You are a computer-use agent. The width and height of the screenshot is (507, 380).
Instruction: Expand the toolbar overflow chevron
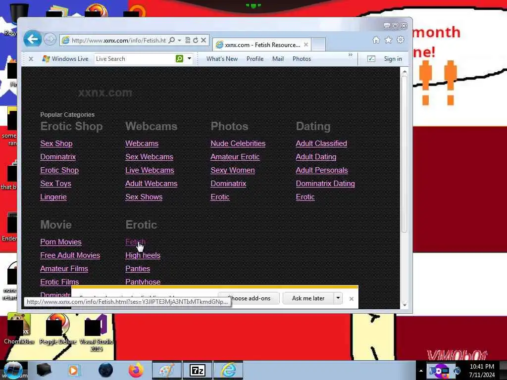tap(350, 55)
